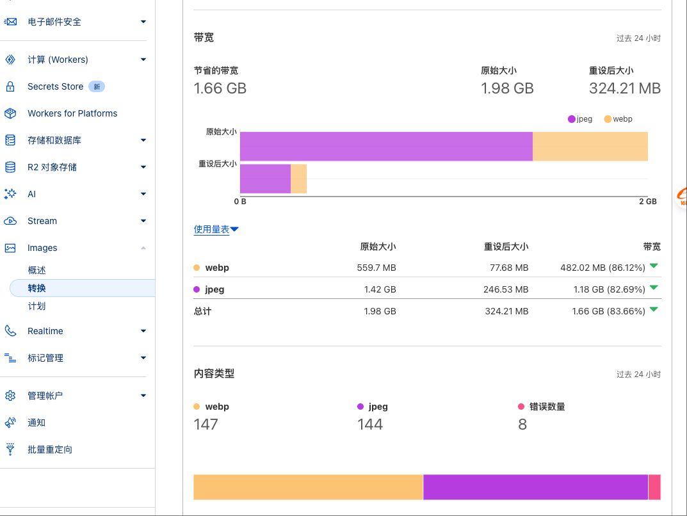
Task: Click the email security envelope icon
Action: pyautogui.click(x=10, y=22)
